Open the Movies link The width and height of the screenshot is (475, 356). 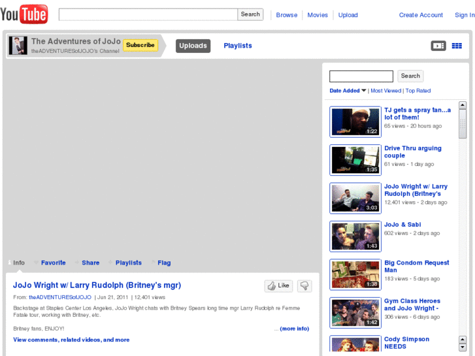click(x=318, y=15)
